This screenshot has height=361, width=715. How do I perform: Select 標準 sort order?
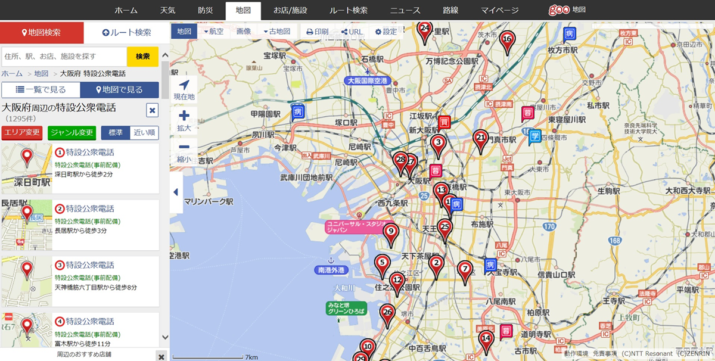coord(116,133)
